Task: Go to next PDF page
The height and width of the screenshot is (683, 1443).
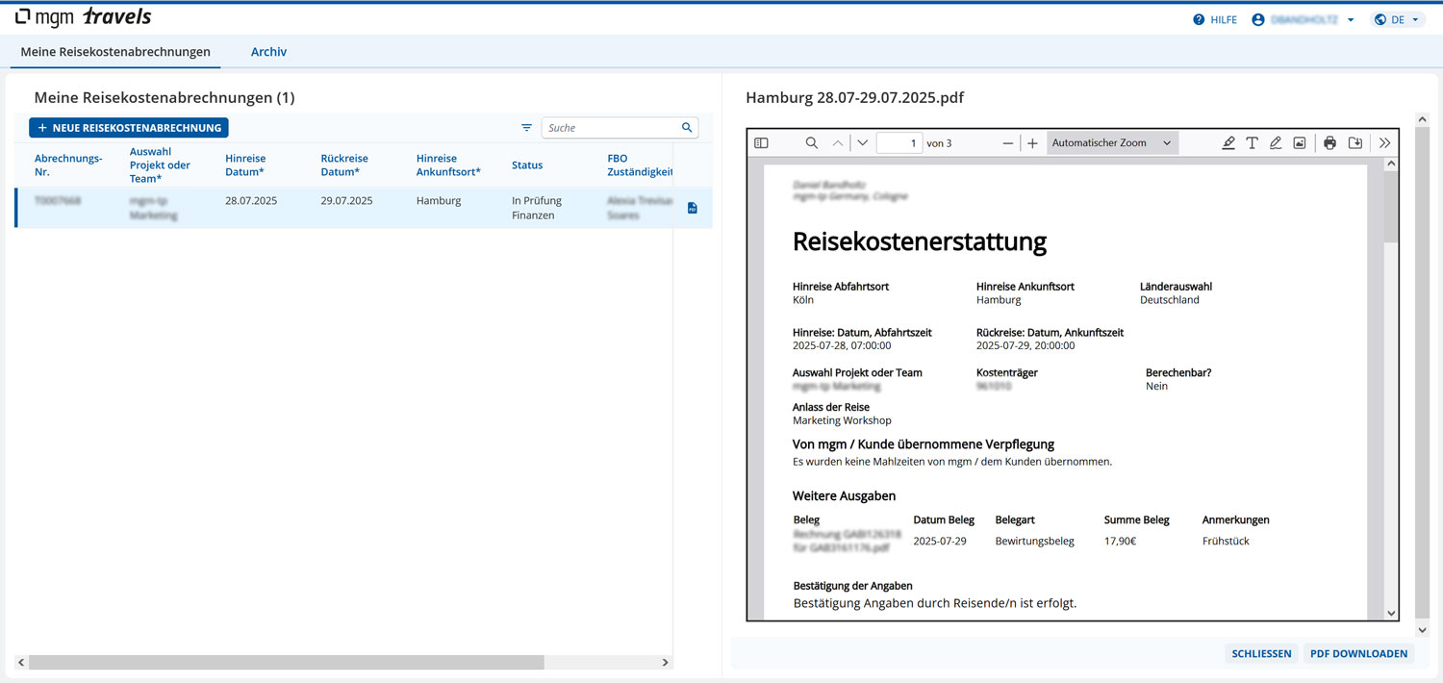Action: click(862, 143)
